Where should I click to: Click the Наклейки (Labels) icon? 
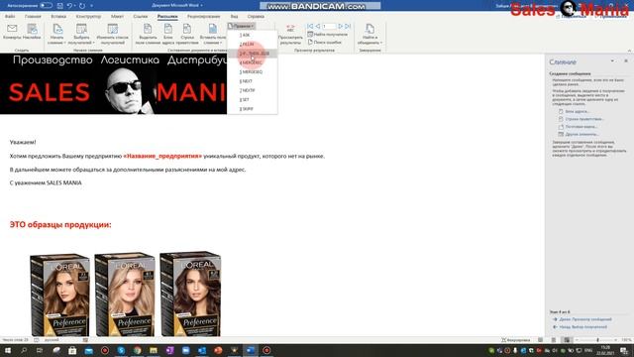pyautogui.click(x=32, y=32)
